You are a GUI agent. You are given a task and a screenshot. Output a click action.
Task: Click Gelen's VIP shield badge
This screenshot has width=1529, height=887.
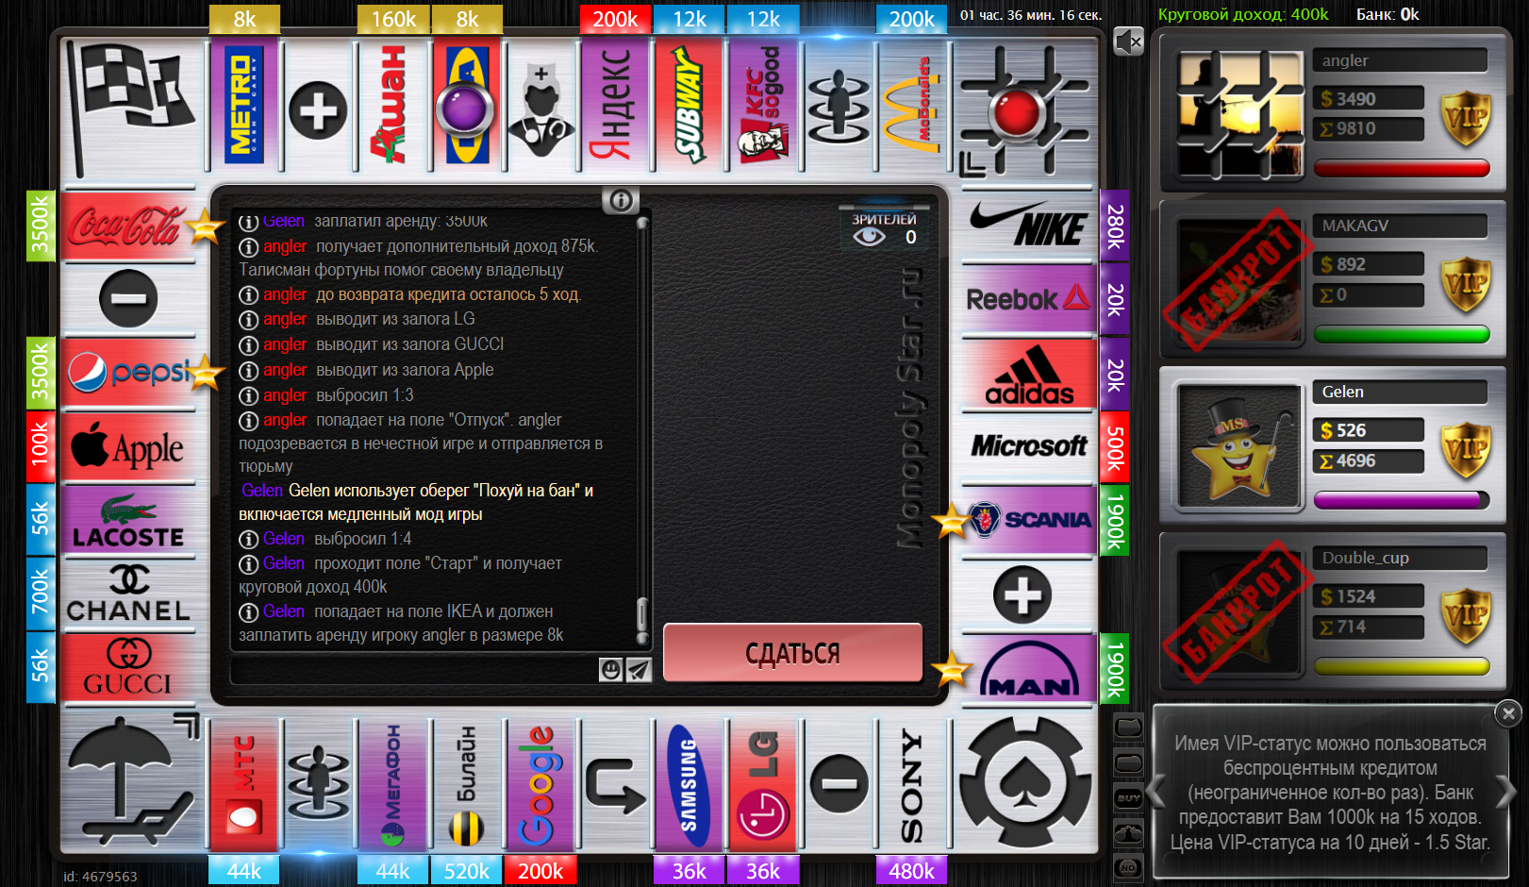pos(1466,452)
